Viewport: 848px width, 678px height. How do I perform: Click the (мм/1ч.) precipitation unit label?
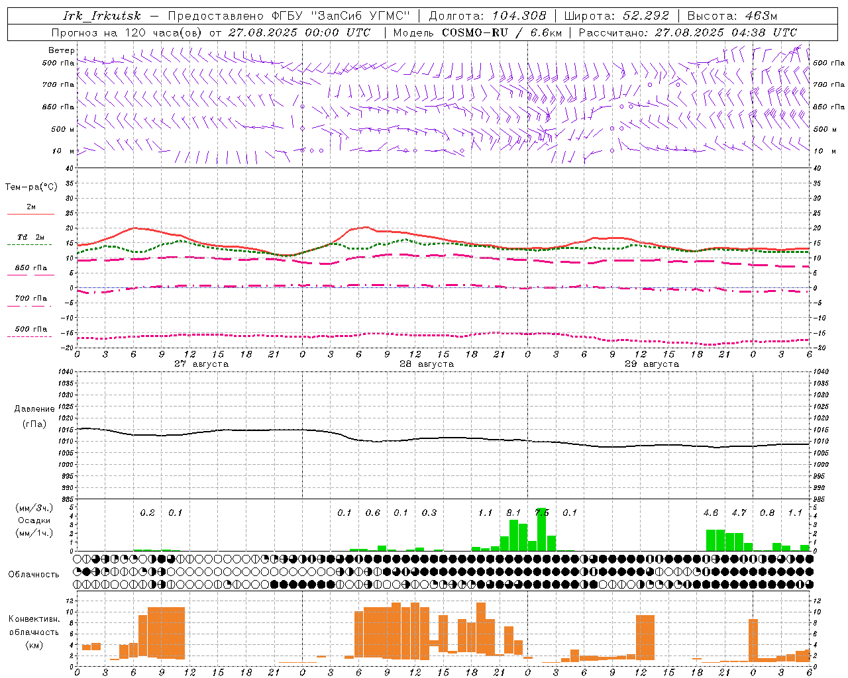[x=34, y=532]
